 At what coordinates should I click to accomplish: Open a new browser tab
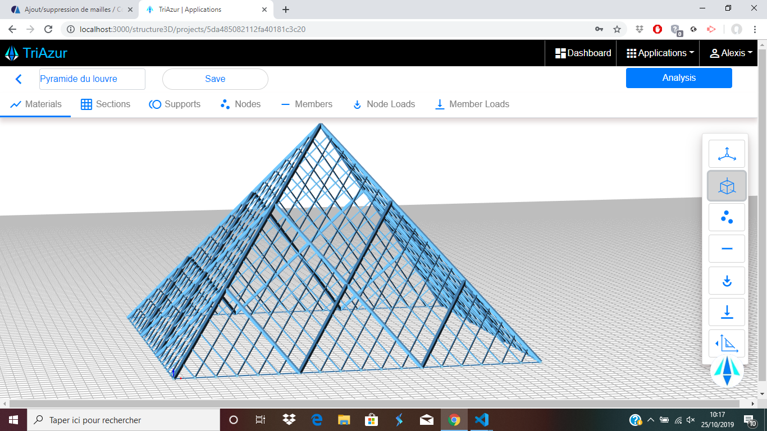[286, 10]
